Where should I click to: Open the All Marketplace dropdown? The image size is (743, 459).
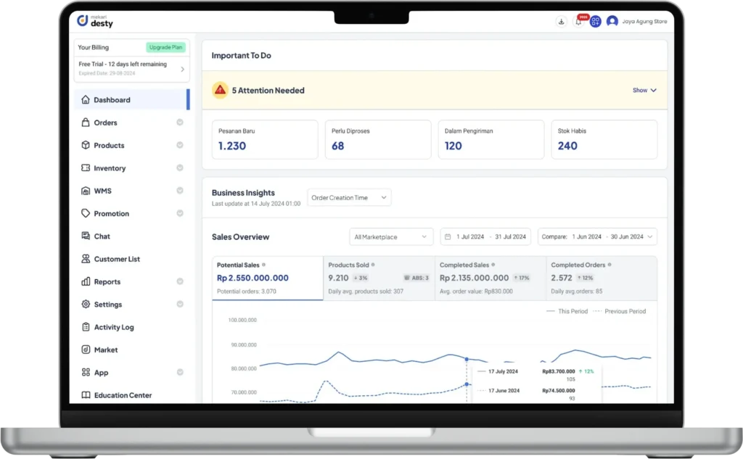pos(390,236)
